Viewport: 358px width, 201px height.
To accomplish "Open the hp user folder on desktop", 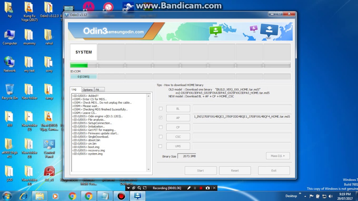I will (x=10, y=10).
